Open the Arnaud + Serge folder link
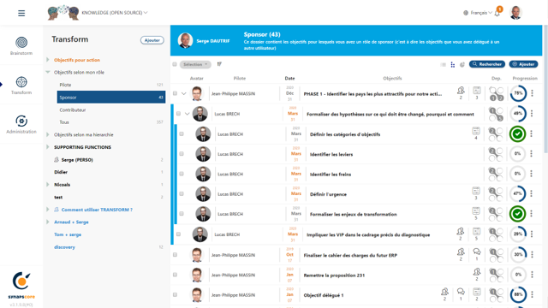 click(x=71, y=222)
